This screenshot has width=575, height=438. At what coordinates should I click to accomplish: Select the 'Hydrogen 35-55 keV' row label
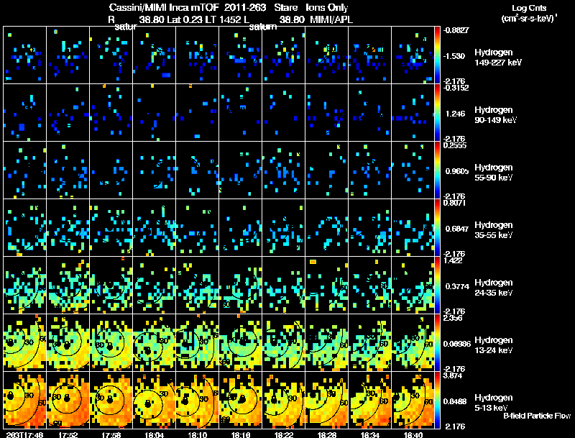click(x=494, y=230)
